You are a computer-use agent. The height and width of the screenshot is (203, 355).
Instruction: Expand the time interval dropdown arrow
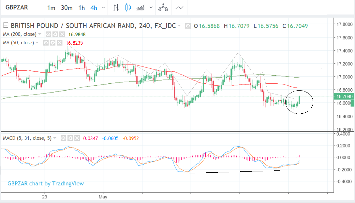point(104,8)
